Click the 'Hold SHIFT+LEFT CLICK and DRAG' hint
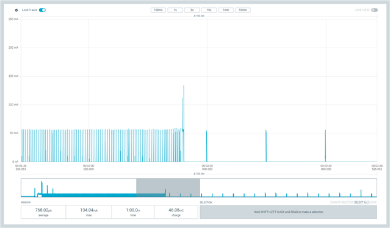This screenshot has height=228, width=390. (x=289, y=212)
